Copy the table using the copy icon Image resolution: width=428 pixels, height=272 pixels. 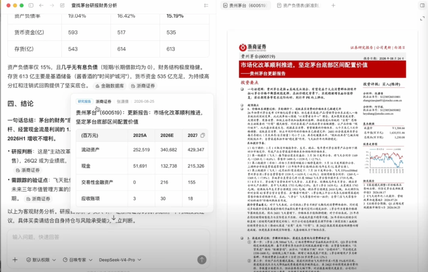coord(203,135)
